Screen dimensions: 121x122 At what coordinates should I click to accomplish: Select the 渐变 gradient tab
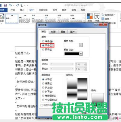coord(44,32)
